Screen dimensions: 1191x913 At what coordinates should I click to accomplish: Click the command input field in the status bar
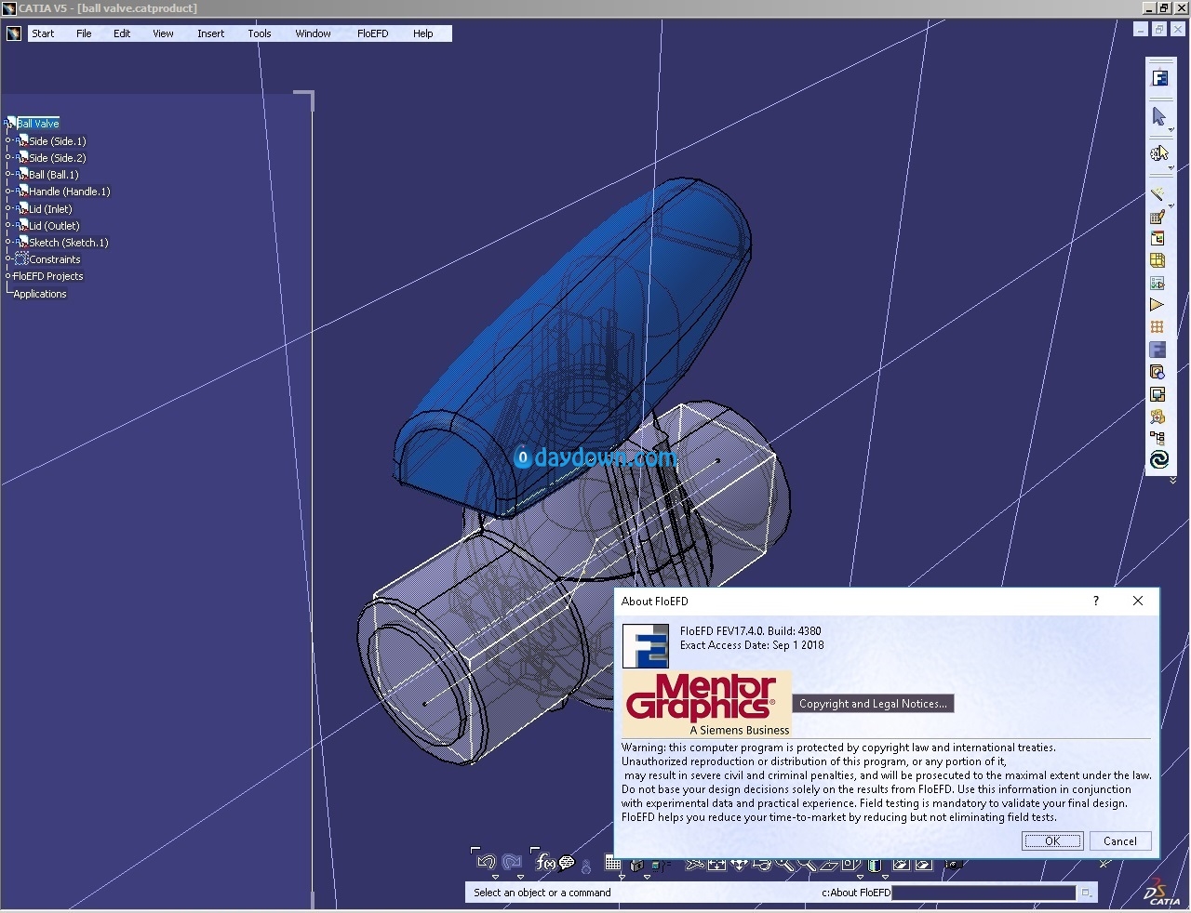[x=983, y=893]
